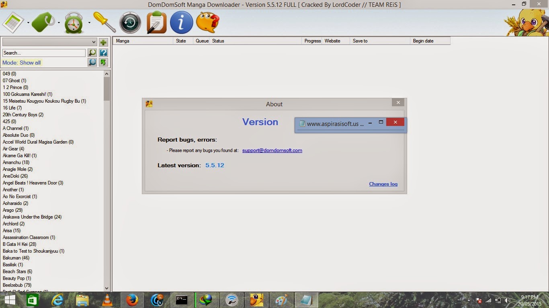Sort by the Manga column header
This screenshot has width=549, height=308.
143,41
